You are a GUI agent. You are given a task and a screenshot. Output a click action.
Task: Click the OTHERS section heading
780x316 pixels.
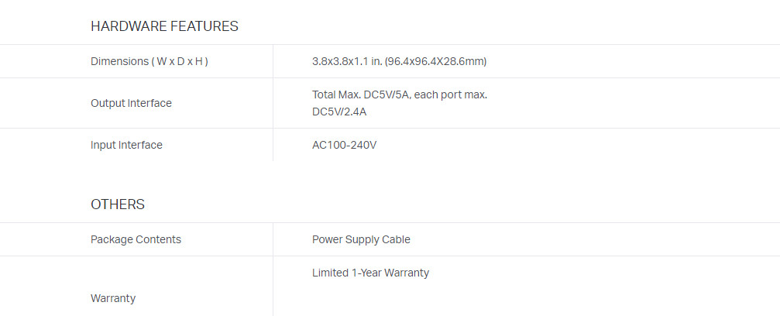pos(118,204)
